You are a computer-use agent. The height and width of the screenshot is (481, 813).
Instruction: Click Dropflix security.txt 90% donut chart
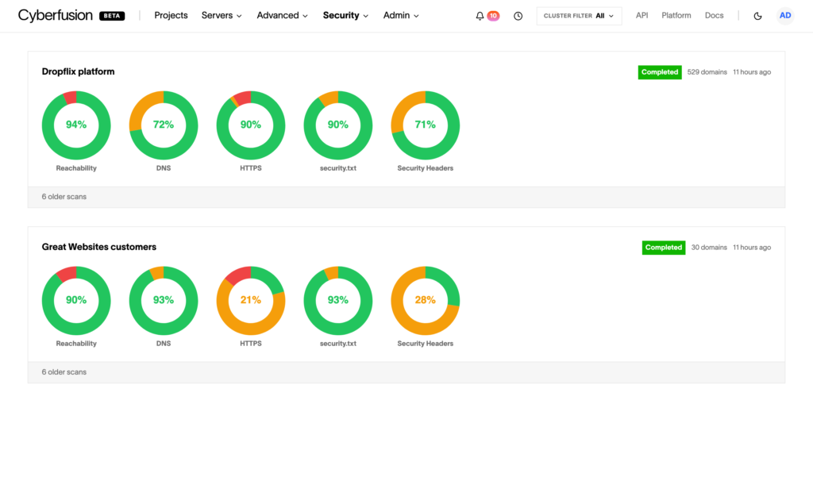pos(338,125)
